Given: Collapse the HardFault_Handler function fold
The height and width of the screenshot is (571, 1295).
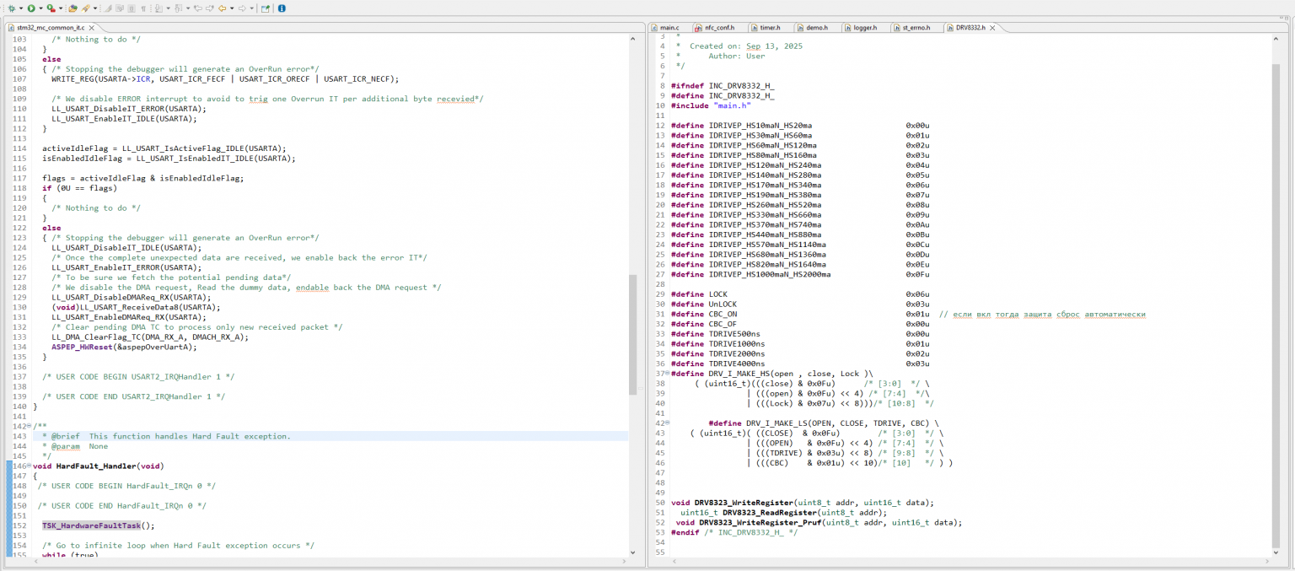Looking at the screenshot, I should coord(29,466).
